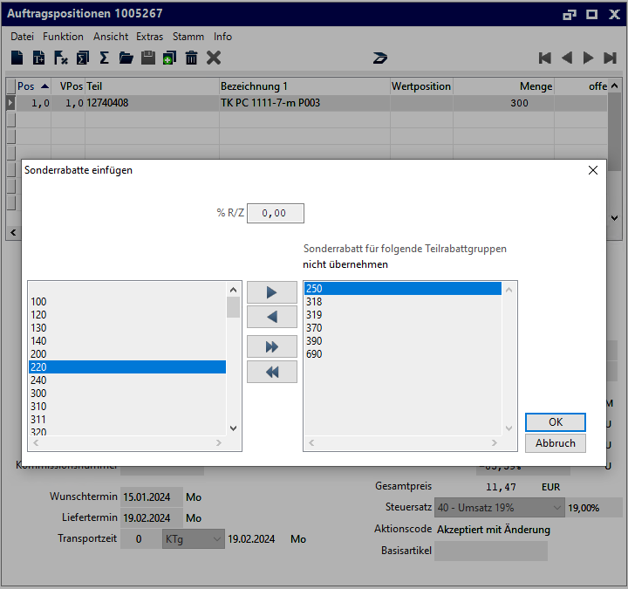
Task: Select 319 in the excluded groups list
Action: tap(403, 315)
